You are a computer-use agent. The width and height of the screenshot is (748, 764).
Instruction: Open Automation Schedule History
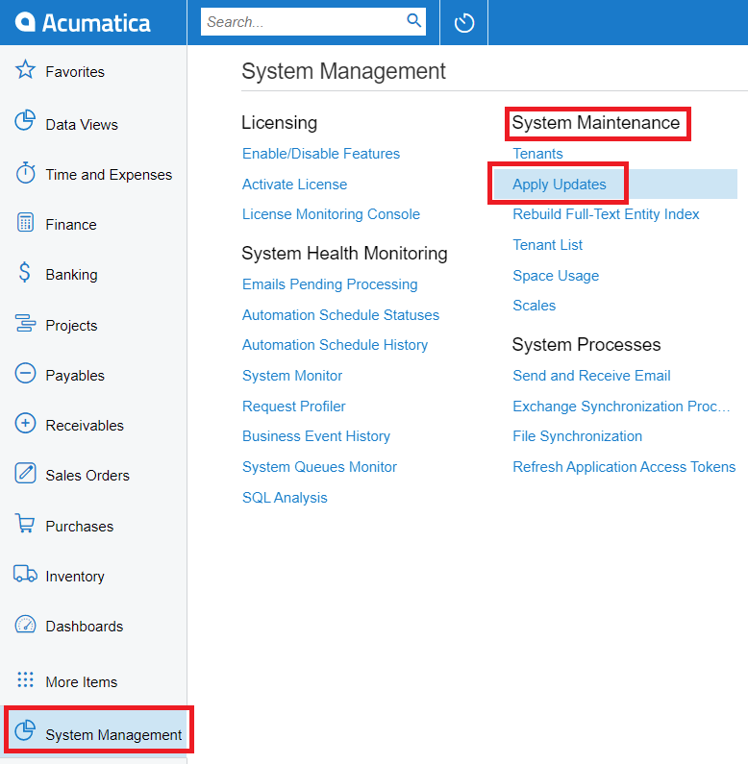click(x=335, y=345)
